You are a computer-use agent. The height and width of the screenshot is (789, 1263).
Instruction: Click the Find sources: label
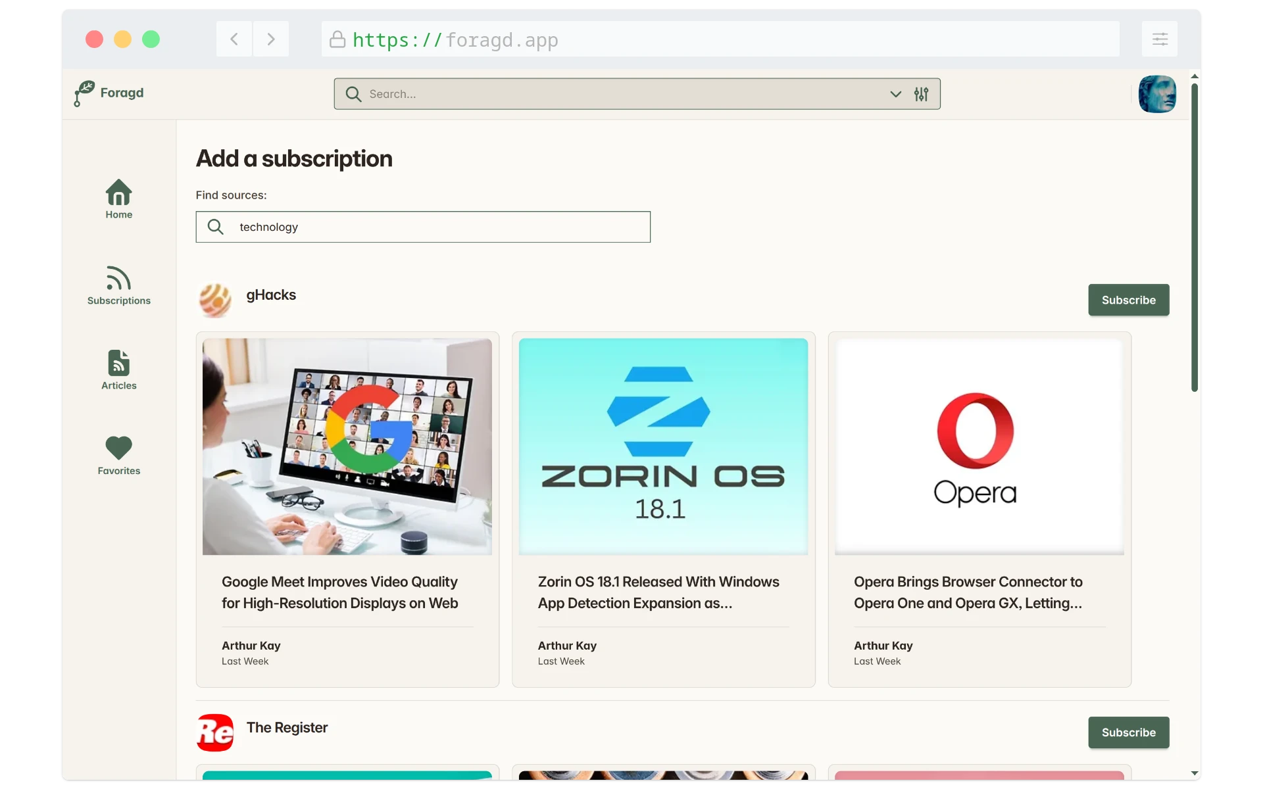(x=231, y=195)
